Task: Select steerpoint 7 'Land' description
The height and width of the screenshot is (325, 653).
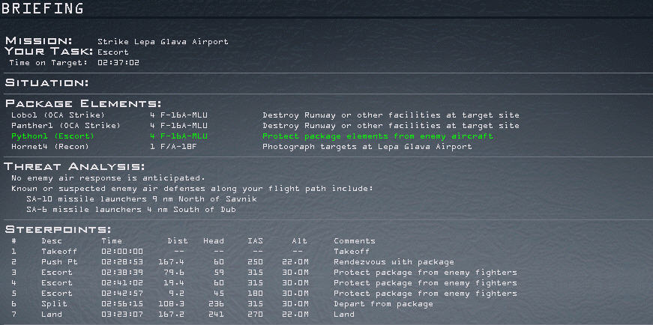Action: click(52, 315)
